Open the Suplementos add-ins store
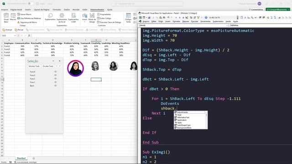Viewport: 292px width, 164px height. point(50,17)
